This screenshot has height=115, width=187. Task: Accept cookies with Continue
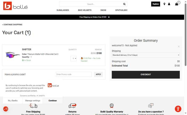point(53,101)
